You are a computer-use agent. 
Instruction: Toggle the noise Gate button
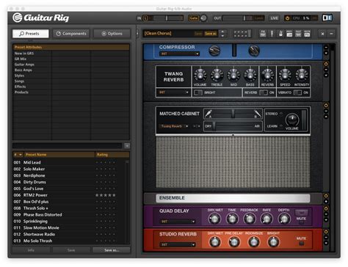click(194, 18)
